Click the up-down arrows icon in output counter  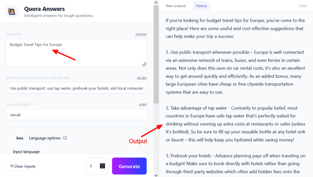tap(102, 166)
